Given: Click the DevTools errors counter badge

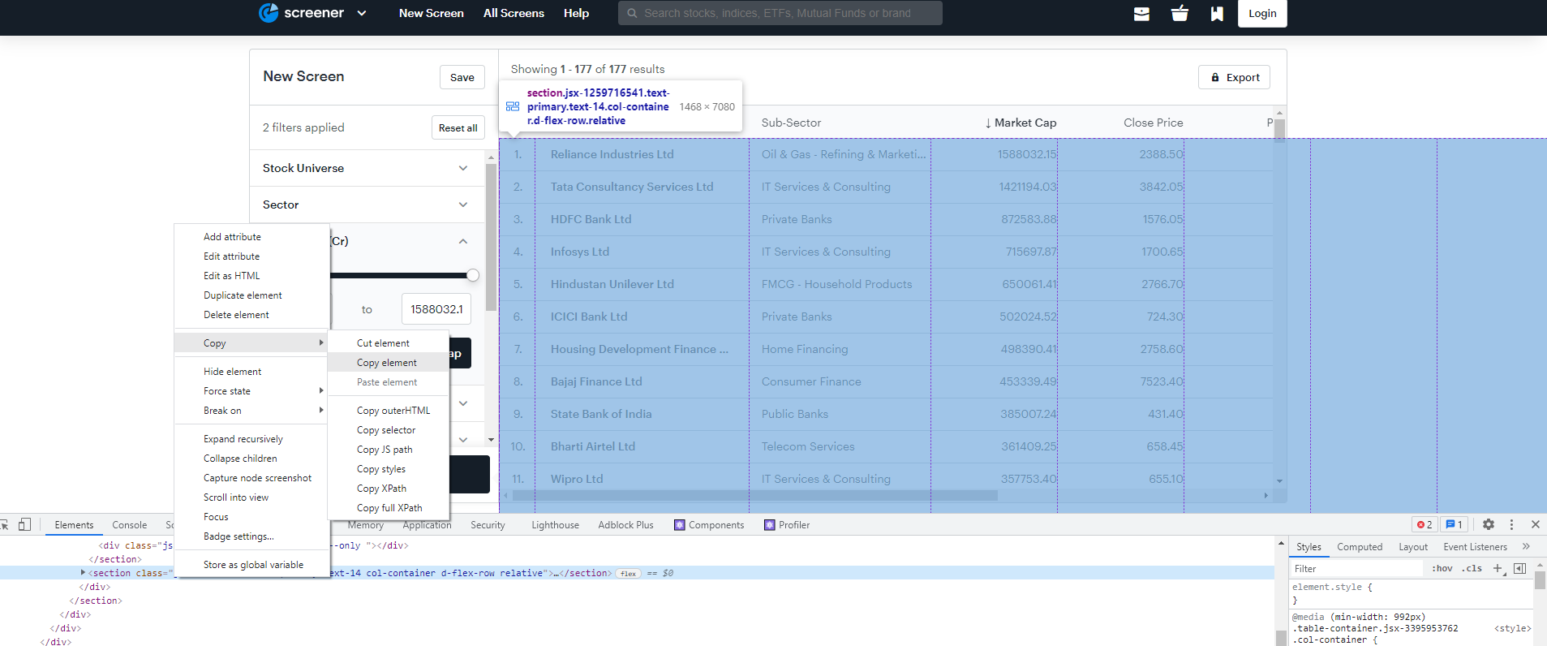Looking at the screenshot, I should click(1424, 525).
